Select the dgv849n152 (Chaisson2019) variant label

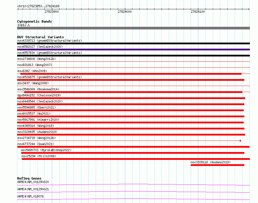coord(39,95)
